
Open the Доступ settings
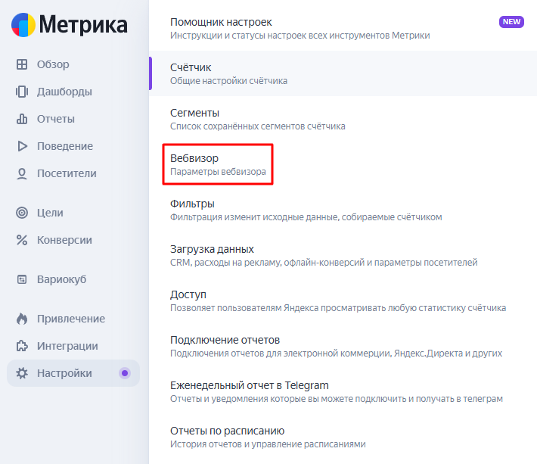tap(343, 301)
